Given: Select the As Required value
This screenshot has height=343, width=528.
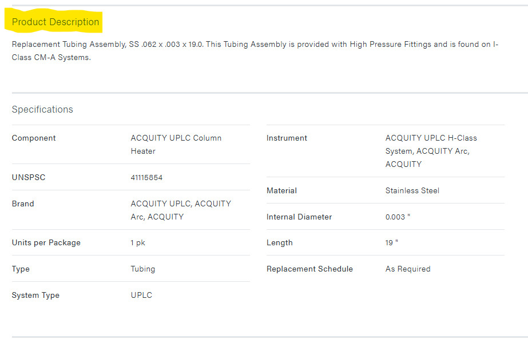Looking at the screenshot, I should click(408, 269).
